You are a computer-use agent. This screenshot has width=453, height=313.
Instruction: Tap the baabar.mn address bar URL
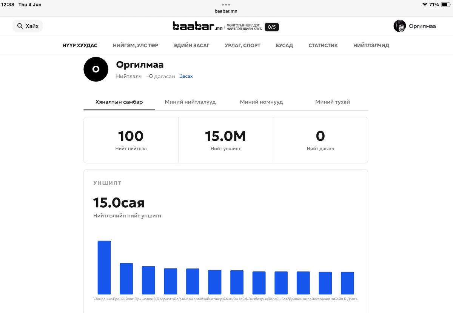[x=226, y=11]
